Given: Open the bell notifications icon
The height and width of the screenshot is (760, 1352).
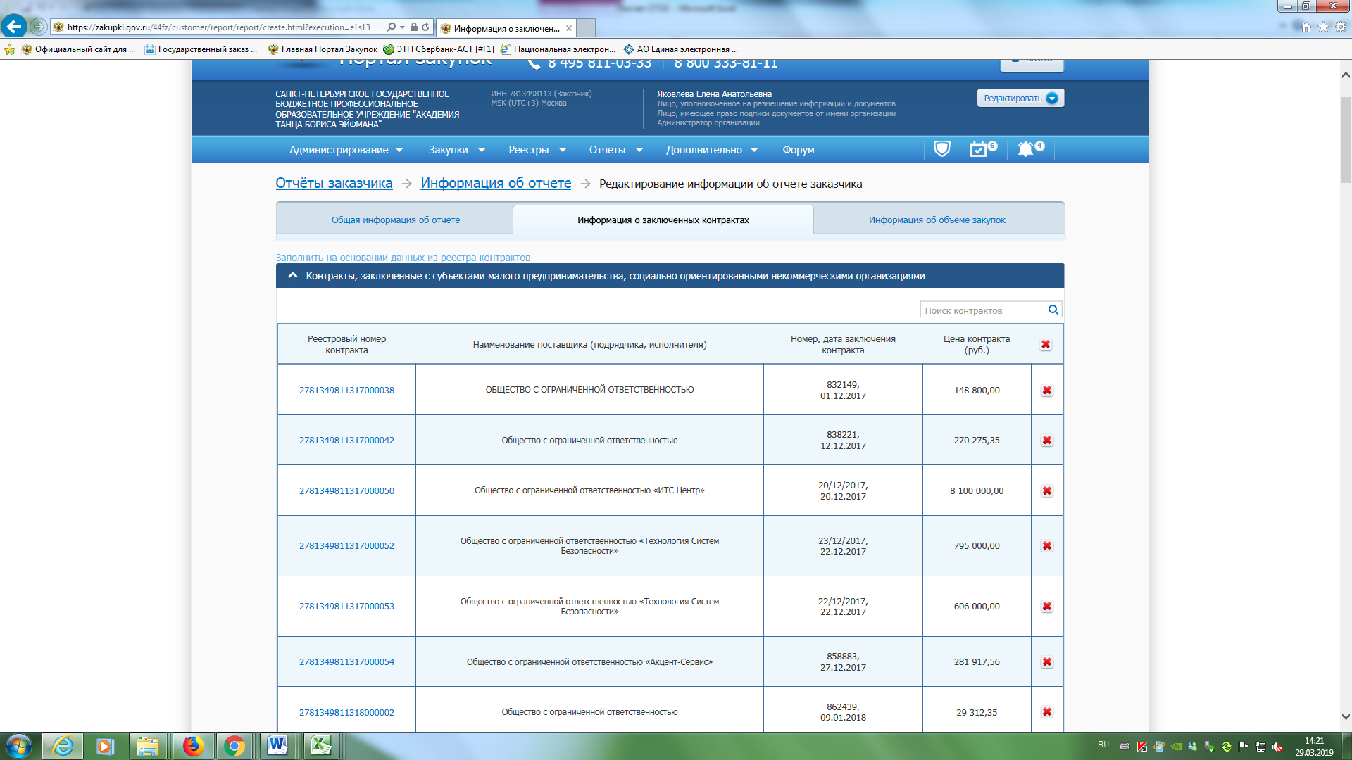Looking at the screenshot, I should (1026, 149).
